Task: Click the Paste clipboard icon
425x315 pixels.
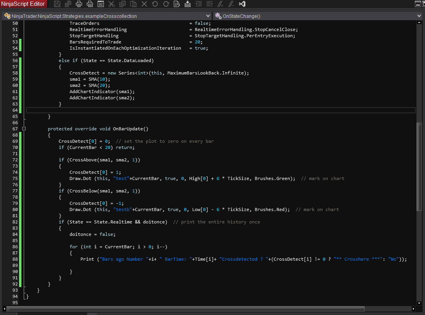Action: (x=133, y=4)
